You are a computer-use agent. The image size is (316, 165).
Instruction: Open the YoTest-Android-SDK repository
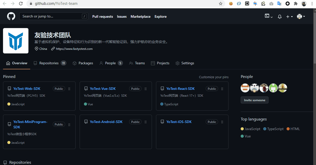(106, 122)
